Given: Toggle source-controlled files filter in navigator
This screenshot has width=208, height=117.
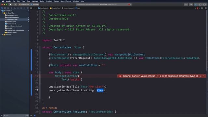Looking at the screenshot, I should click(x=28, y=116).
